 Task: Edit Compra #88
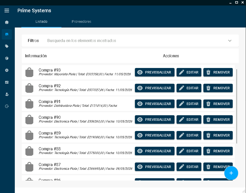click(x=189, y=151)
